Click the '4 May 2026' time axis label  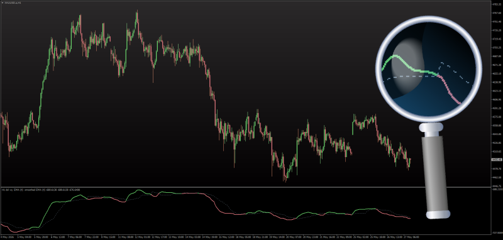[8, 237]
